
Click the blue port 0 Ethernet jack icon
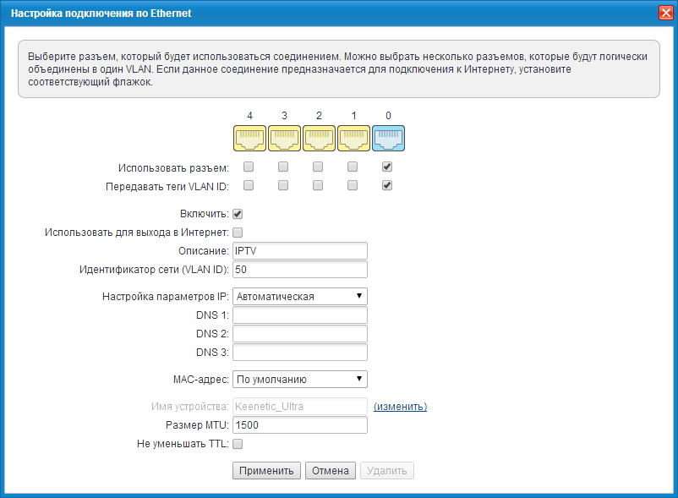click(x=388, y=138)
